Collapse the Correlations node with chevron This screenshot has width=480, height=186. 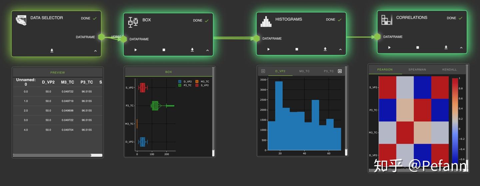coord(461,48)
